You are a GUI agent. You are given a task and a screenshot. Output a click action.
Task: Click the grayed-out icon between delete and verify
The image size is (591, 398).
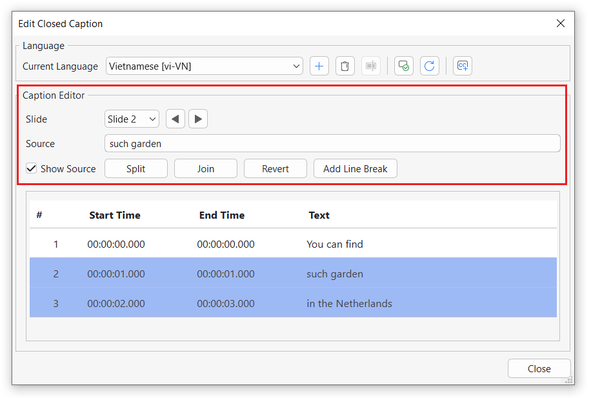tap(370, 65)
